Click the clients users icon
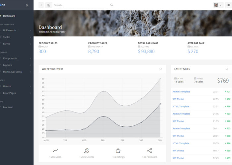Viewport: 232px width, 165px height. [x=87, y=150]
